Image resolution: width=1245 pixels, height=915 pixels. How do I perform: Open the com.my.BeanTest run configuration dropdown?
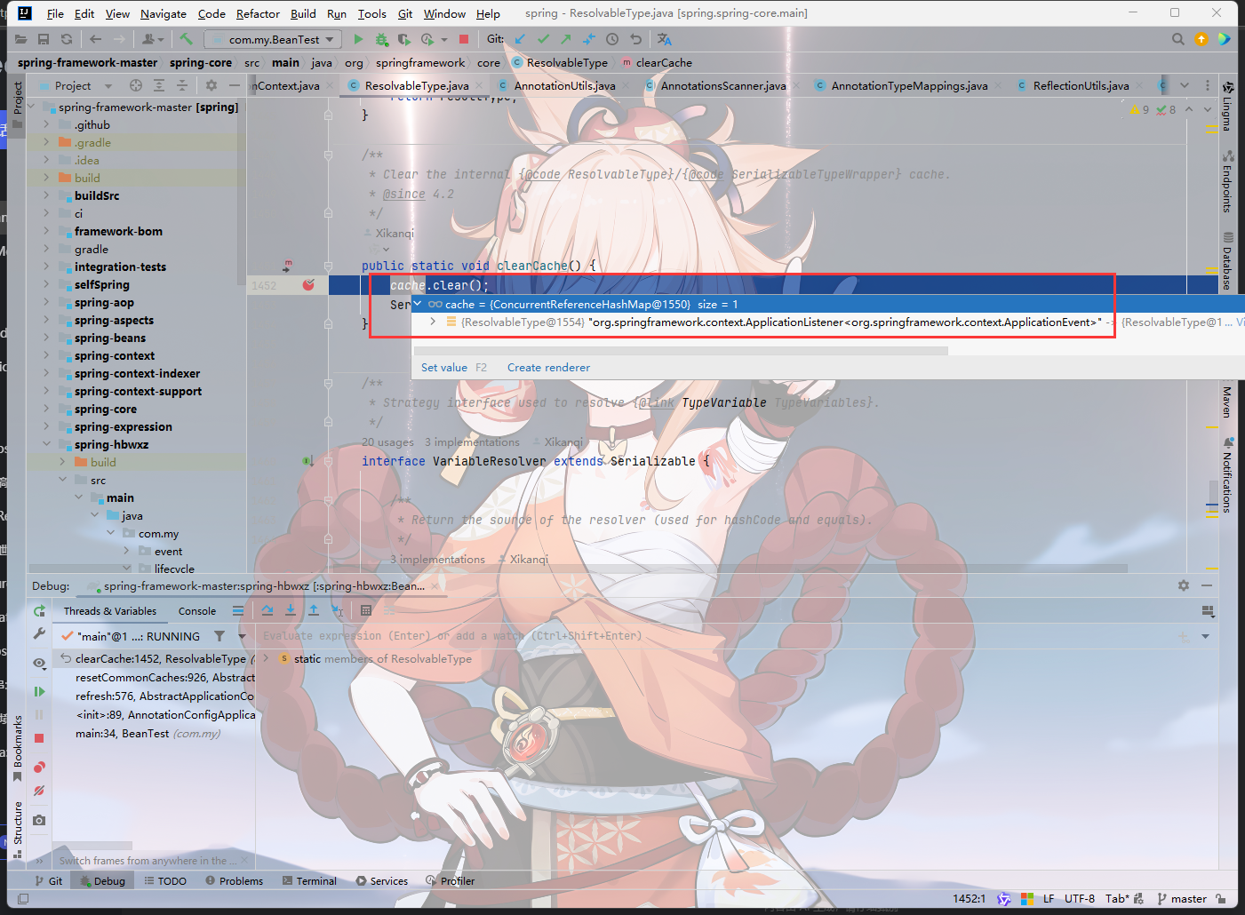point(273,39)
